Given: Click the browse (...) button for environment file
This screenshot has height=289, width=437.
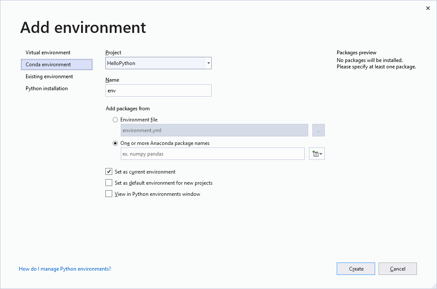Looking at the screenshot, I should (318, 130).
